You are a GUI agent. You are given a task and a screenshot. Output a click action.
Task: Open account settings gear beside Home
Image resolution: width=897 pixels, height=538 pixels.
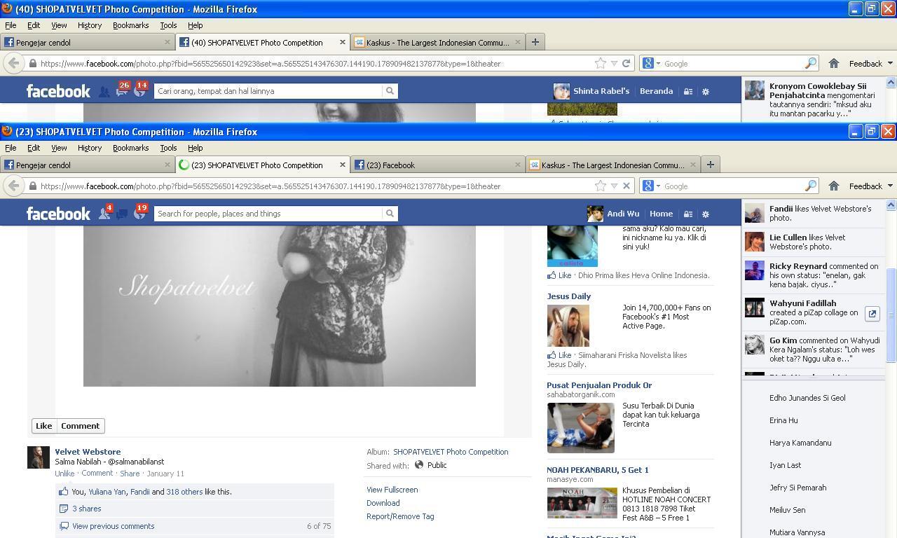pos(706,214)
